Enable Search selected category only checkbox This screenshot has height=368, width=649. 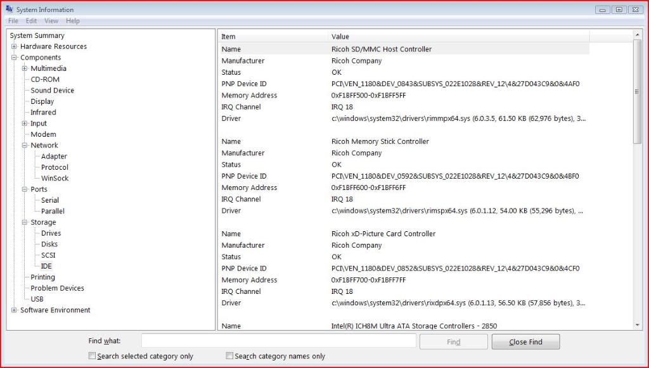pos(93,356)
